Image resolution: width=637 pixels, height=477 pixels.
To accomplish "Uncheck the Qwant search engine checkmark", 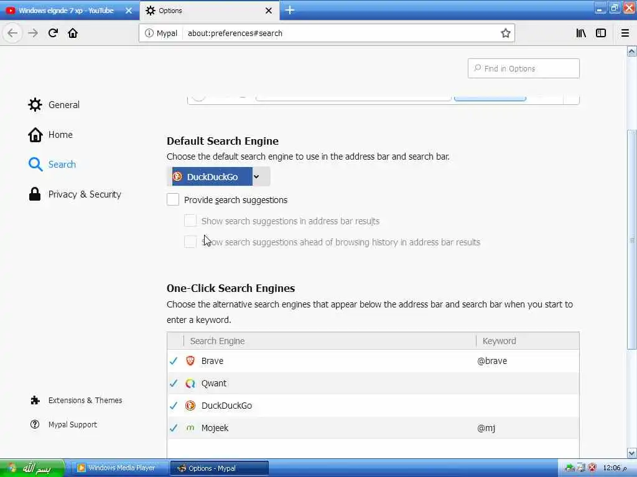I will [174, 383].
